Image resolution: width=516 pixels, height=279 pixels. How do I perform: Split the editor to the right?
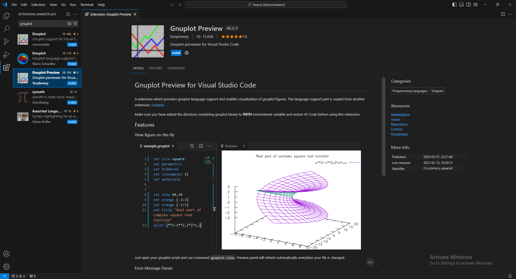coord(503,14)
